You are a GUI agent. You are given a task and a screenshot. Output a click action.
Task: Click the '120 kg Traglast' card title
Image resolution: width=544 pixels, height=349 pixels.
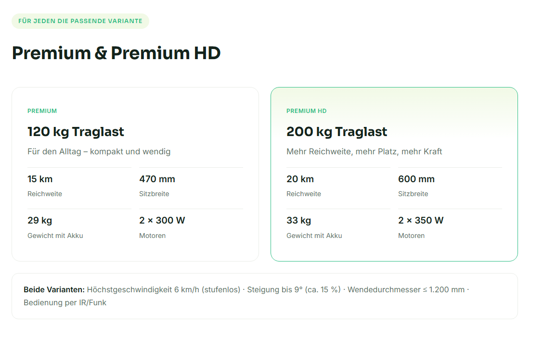tap(76, 132)
